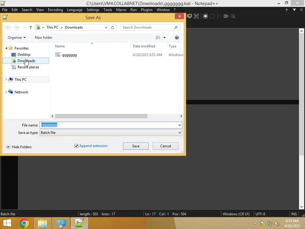
Task: Click the Notepad++ tab list down-arrow
Action: (294, 10)
